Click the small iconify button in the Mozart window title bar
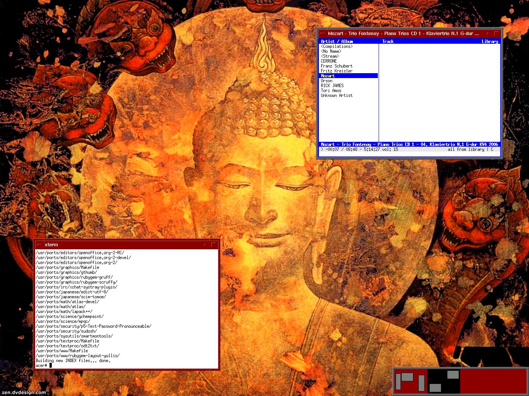Screen dimensions: 529x396 pyautogui.click(x=488, y=34)
